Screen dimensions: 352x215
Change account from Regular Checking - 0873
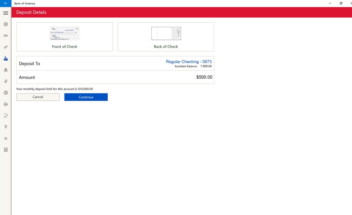pyautogui.click(x=189, y=62)
